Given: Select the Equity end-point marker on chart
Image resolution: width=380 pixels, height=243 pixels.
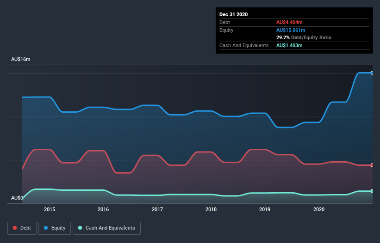Looking at the screenshot, I should [372, 73].
